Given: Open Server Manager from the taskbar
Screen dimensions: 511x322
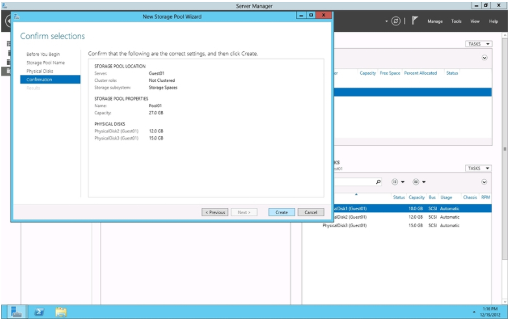Looking at the screenshot, I should pos(16,312).
